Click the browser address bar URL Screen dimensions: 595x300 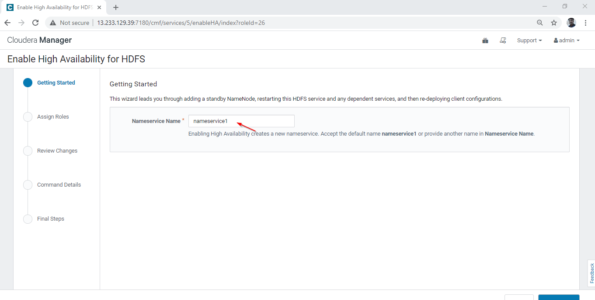(181, 23)
